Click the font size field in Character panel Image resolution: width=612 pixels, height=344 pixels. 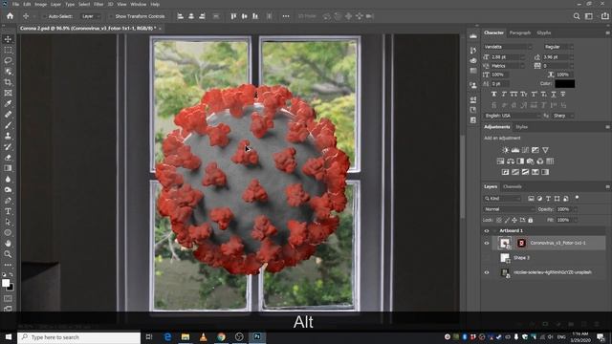pyautogui.click(x=506, y=57)
